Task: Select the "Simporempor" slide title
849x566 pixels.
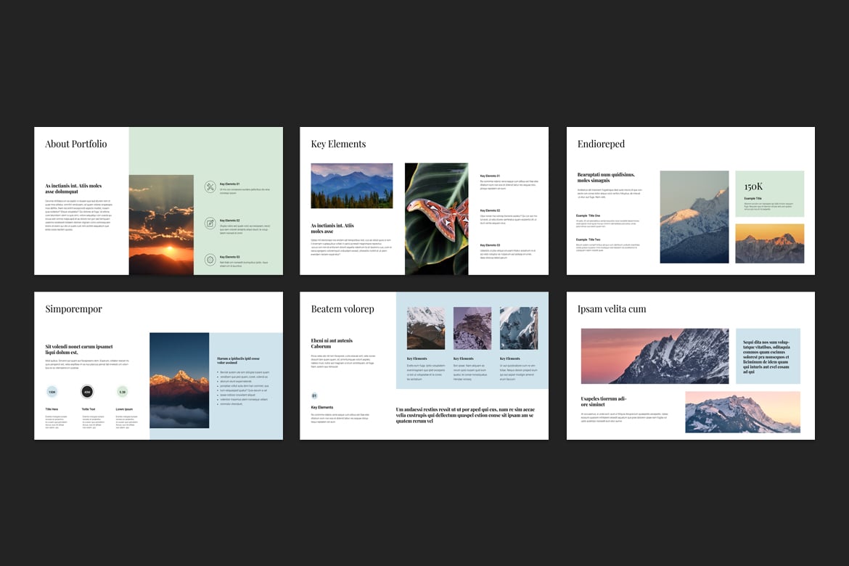Action: pyautogui.click(x=73, y=309)
